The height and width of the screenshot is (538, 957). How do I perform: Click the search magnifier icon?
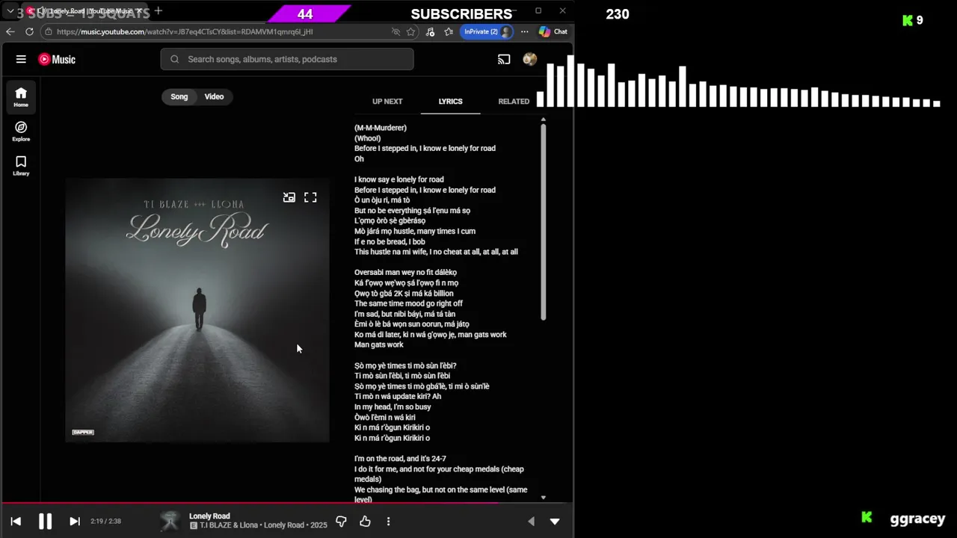click(175, 59)
